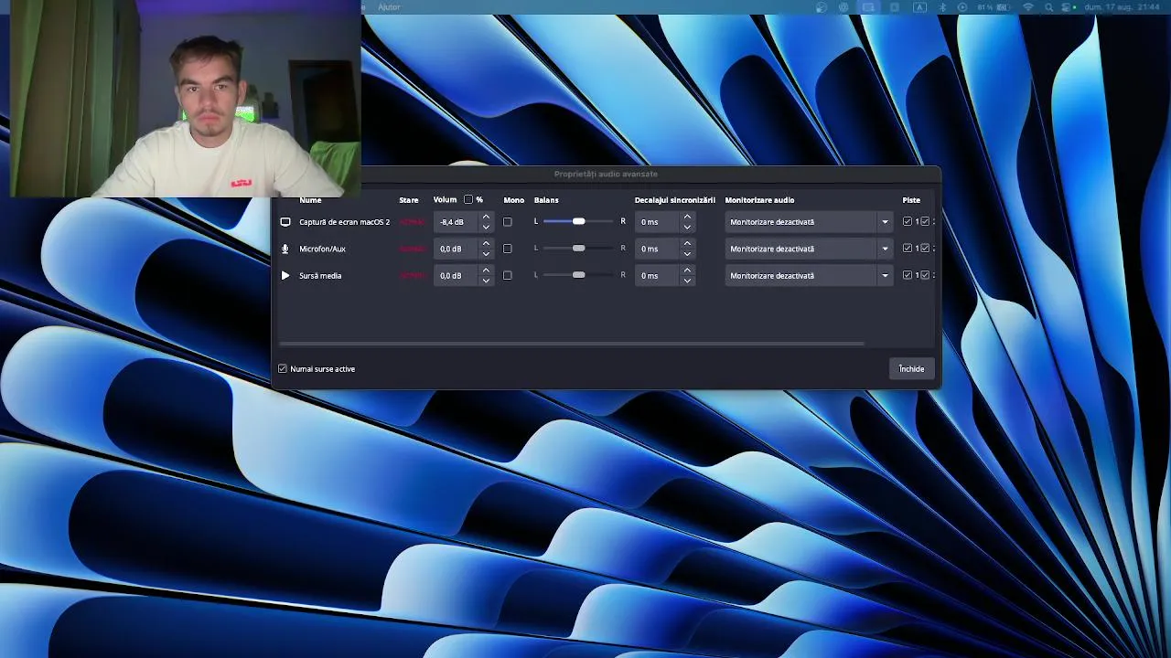This screenshot has height=658, width=1171.
Task: Toggle the percent (%) volume checkbox
Action: click(x=468, y=199)
